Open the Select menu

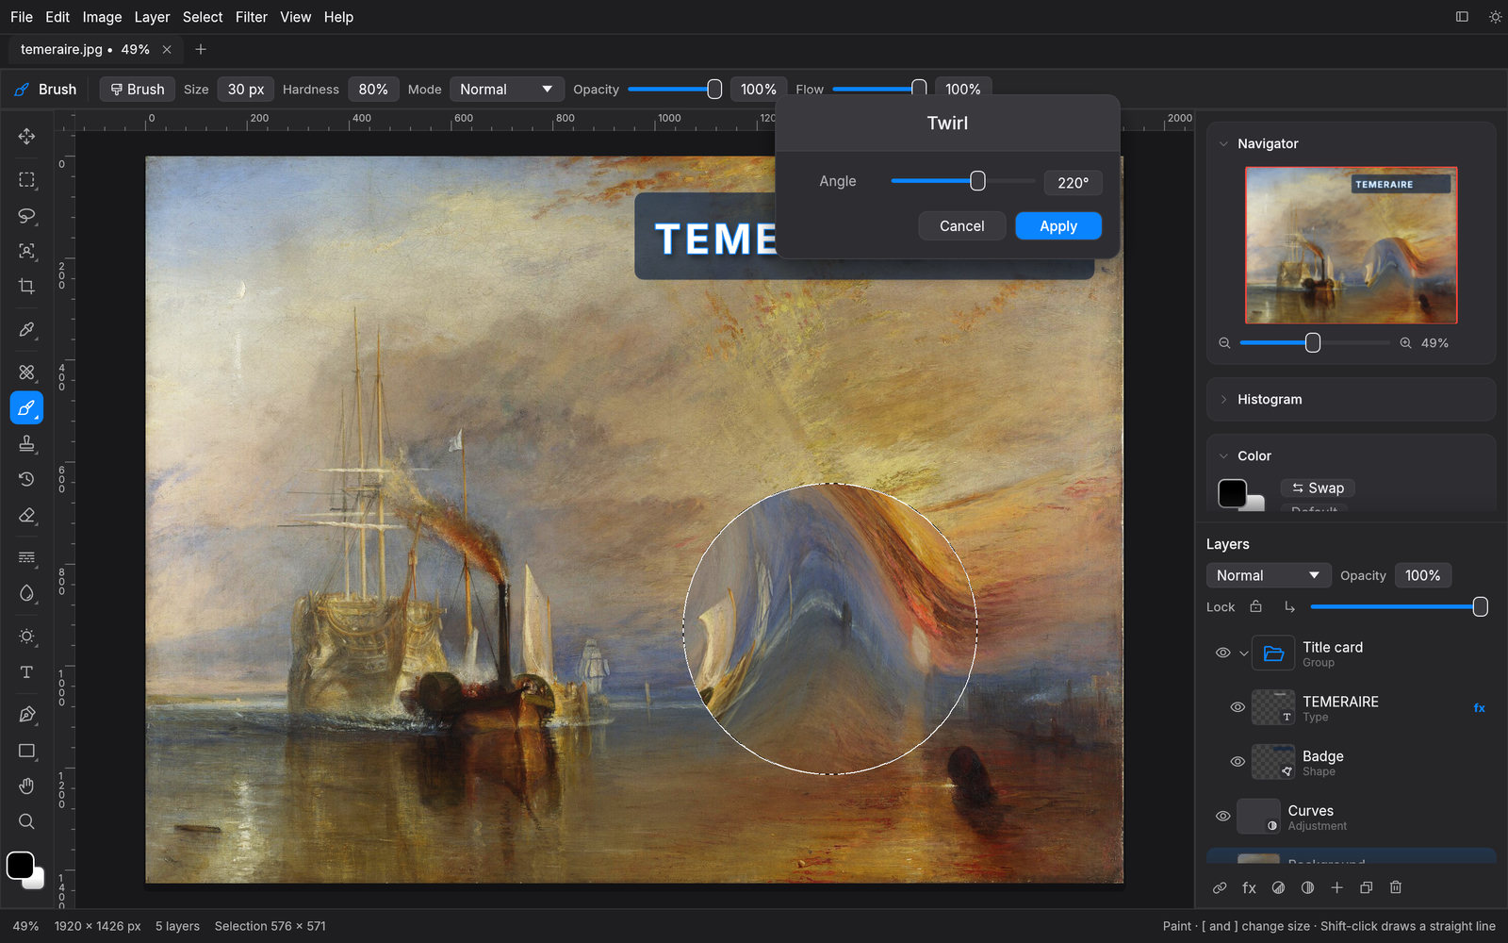click(203, 17)
